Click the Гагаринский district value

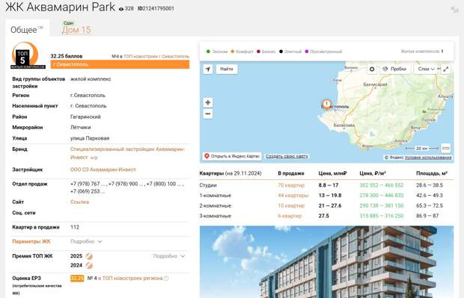[85, 117]
